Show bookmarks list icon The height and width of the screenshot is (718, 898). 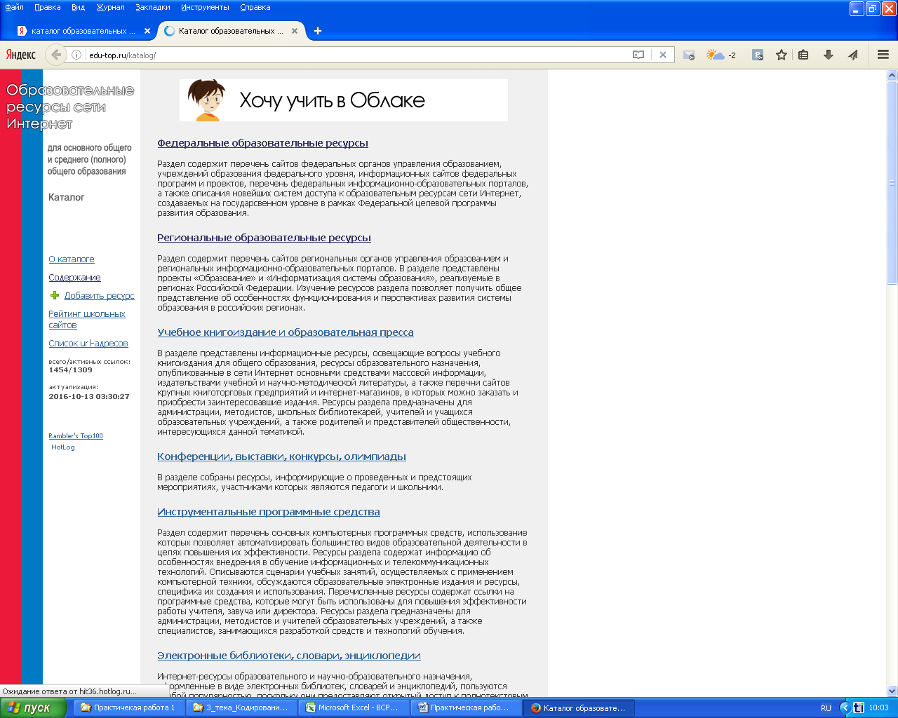[804, 55]
